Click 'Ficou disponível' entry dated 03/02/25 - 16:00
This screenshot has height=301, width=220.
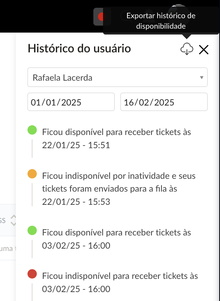(117, 239)
